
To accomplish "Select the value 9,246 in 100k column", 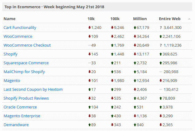I will 119,27.
